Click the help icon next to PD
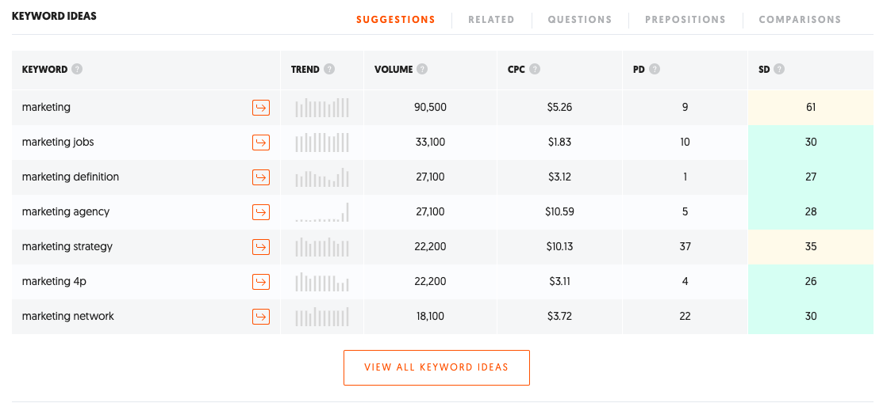887x403 pixels. click(x=655, y=70)
